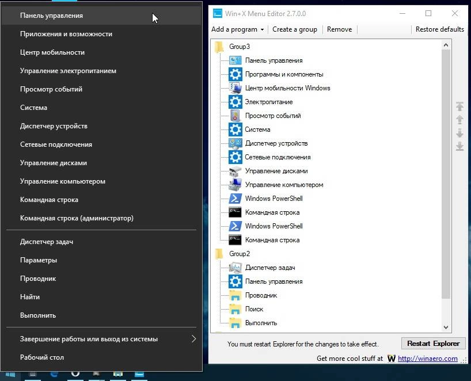471x381 pixels.
Task: Click the Диспетчер устройств icon in the tree
Action: coord(235,143)
